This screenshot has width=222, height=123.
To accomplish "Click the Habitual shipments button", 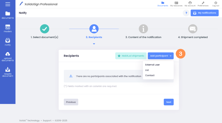I will [131, 56].
